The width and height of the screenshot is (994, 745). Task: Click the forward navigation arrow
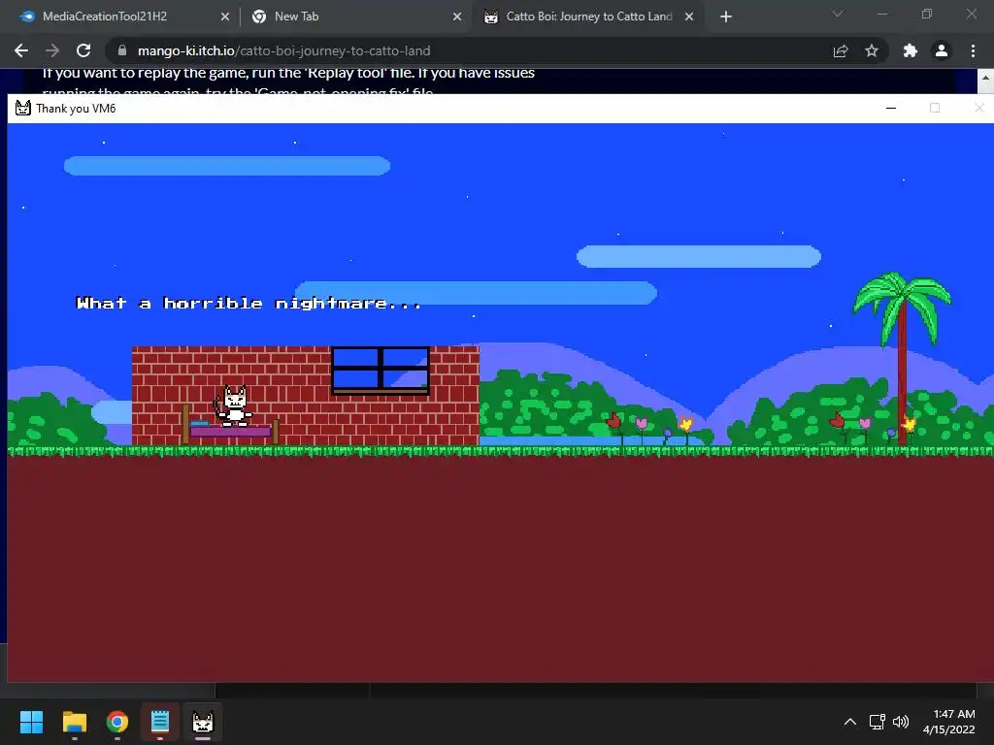[52, 50]
